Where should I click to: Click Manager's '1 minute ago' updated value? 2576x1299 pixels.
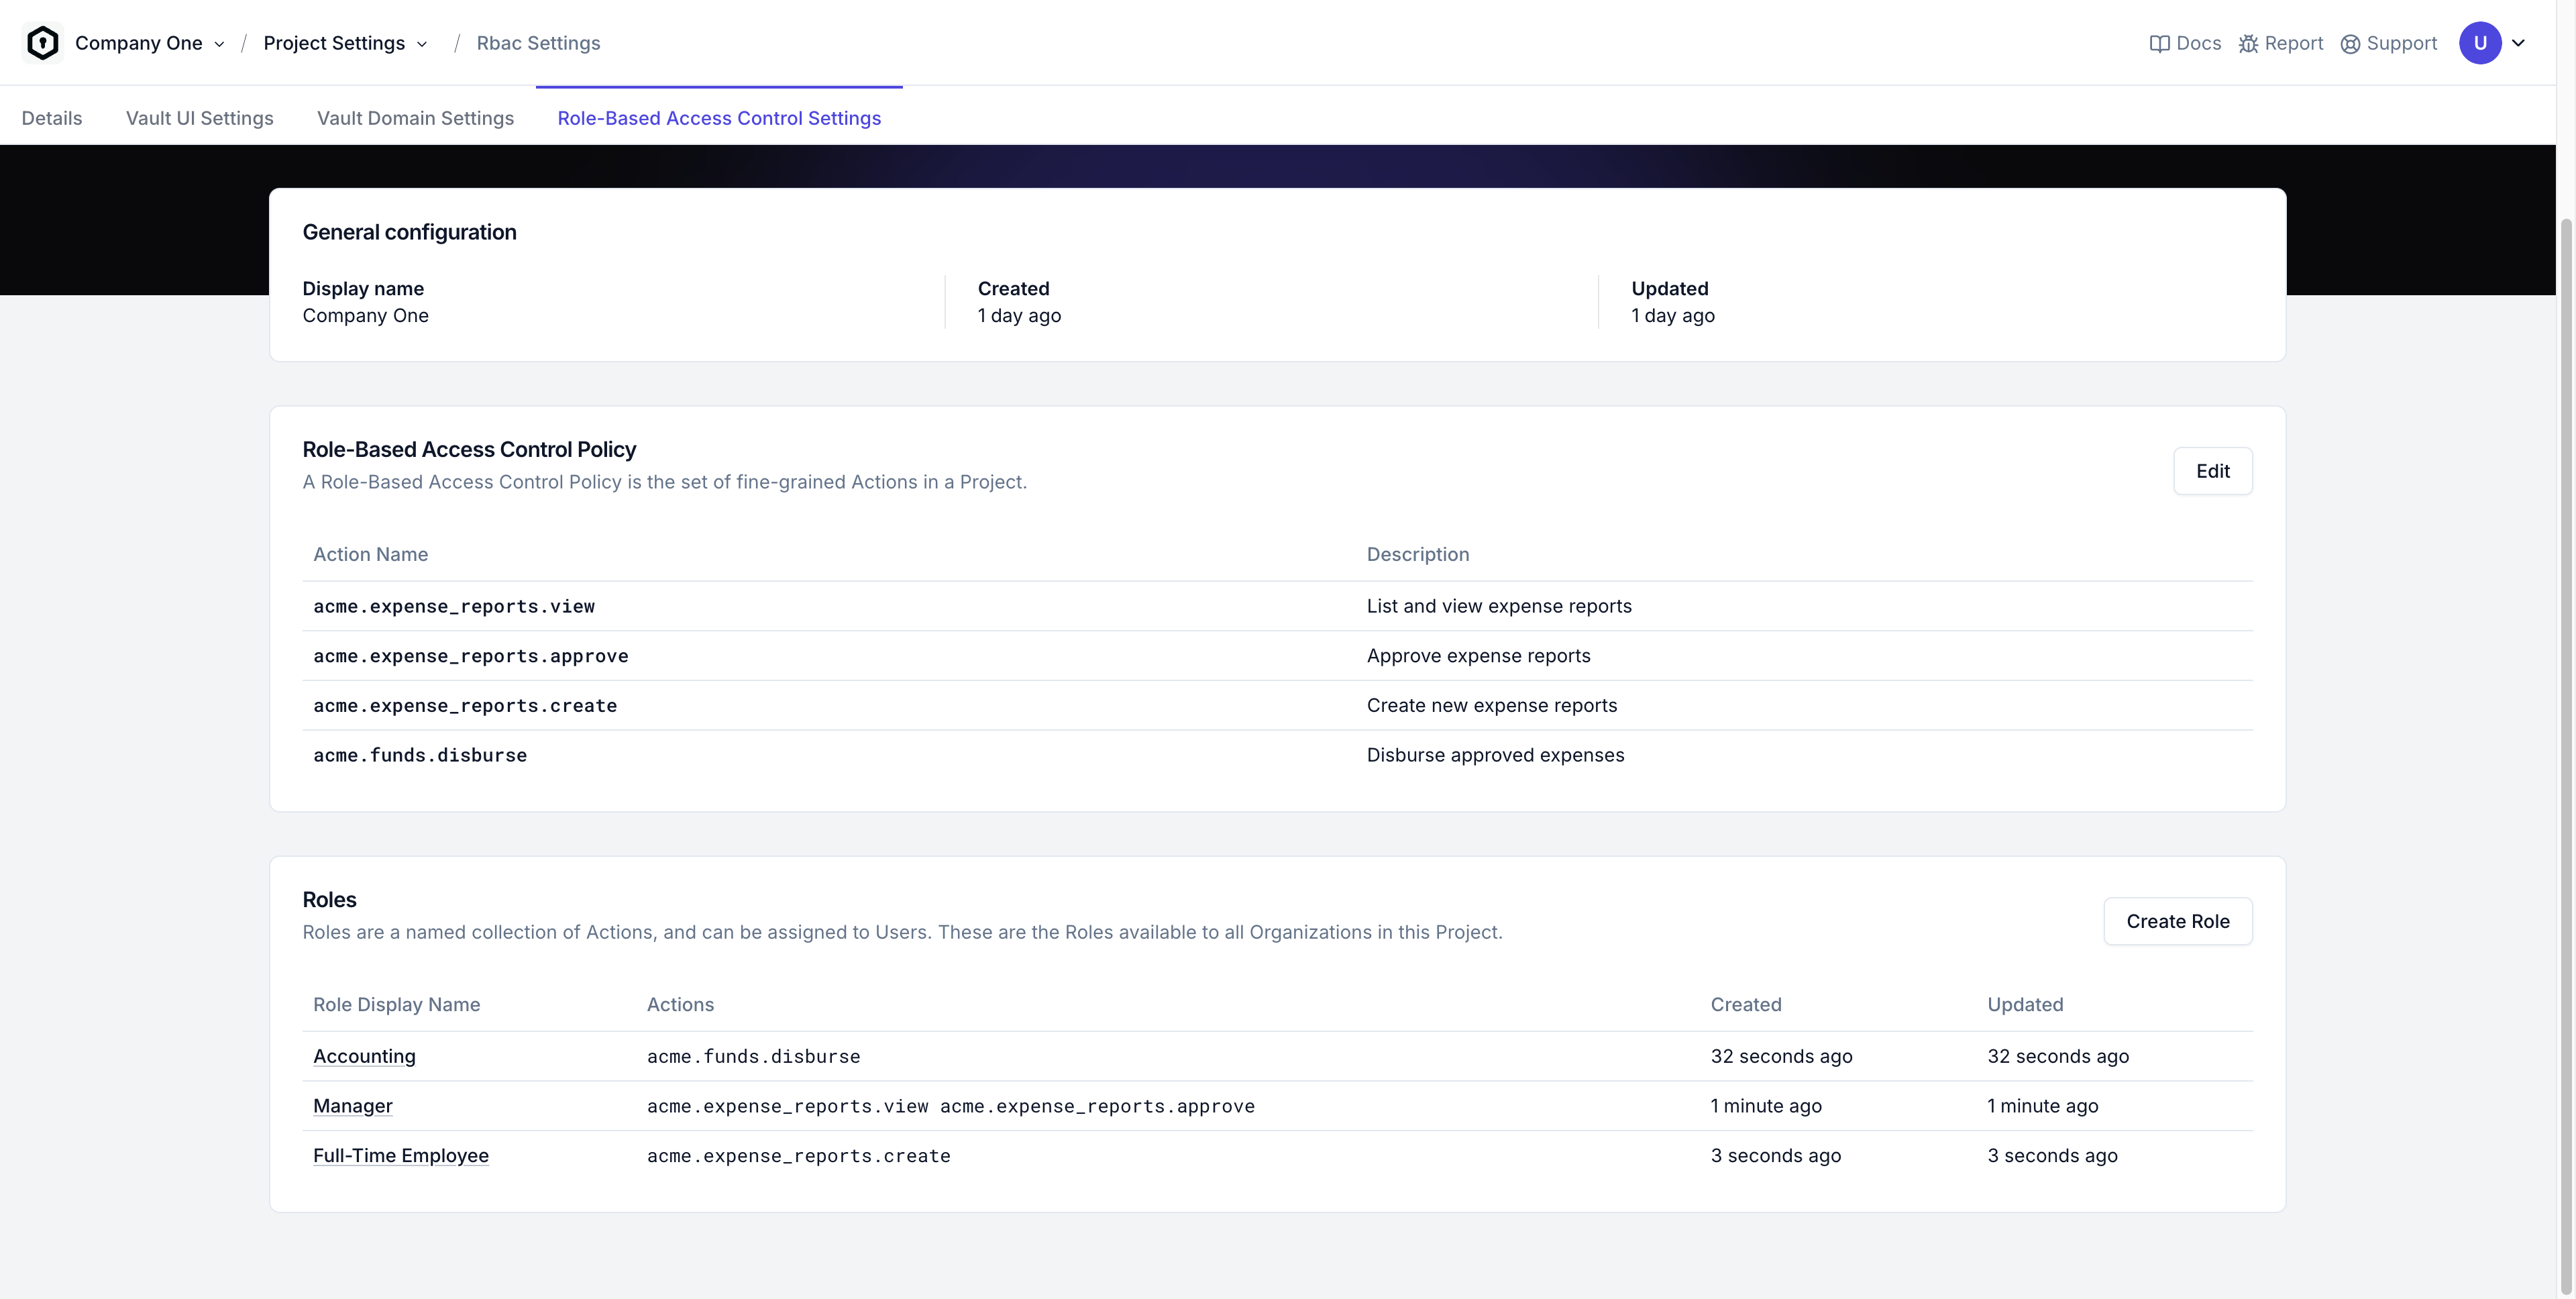pos(2042,1106)
